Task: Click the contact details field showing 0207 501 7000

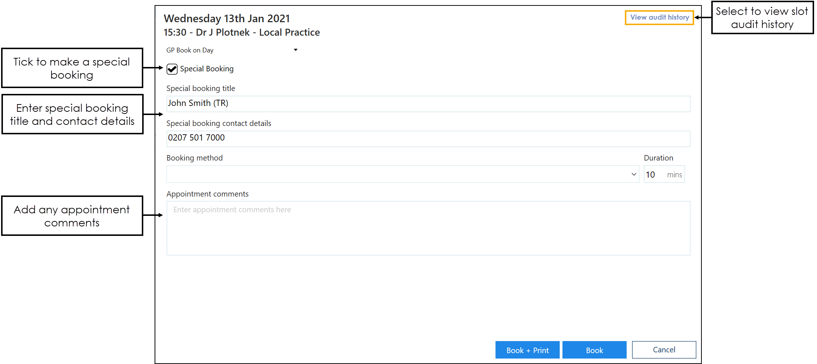Action: tap(428, 139)
